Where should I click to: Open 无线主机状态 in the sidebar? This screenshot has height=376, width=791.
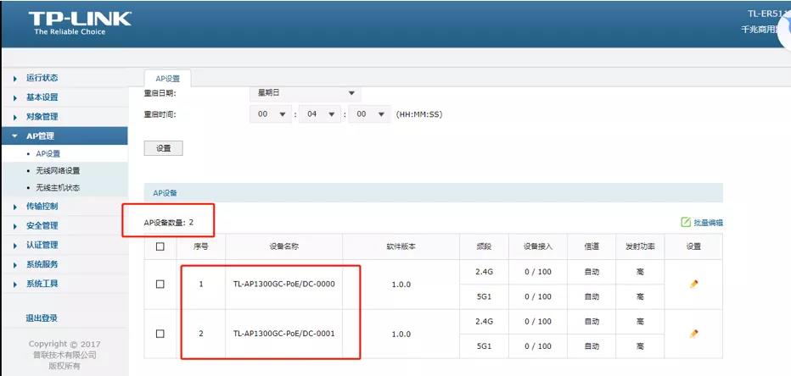click(x=58, y=187)
